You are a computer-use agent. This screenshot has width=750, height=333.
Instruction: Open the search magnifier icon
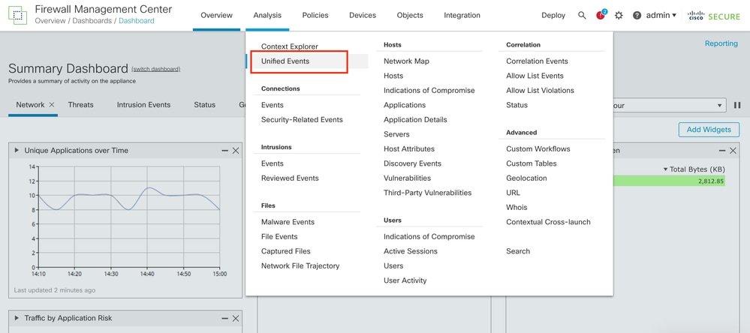[582, 15]
